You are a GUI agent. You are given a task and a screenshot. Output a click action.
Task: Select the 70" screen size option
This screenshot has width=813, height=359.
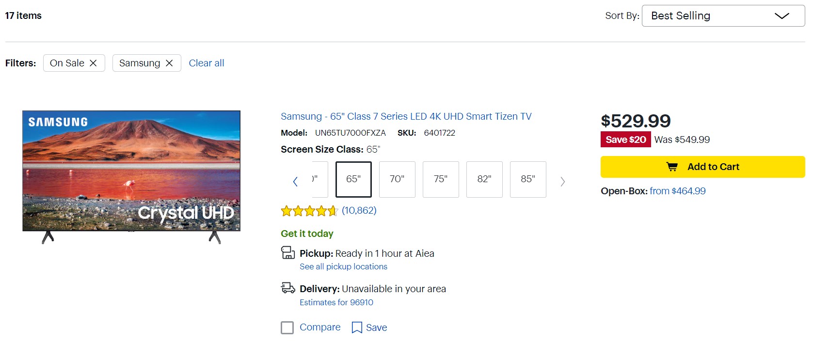point(397,179)
